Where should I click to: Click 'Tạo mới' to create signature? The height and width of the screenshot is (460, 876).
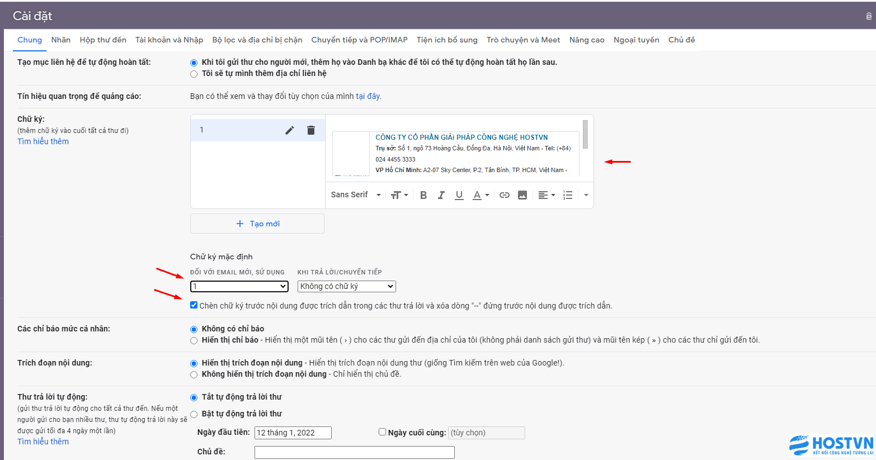(257, 224)
